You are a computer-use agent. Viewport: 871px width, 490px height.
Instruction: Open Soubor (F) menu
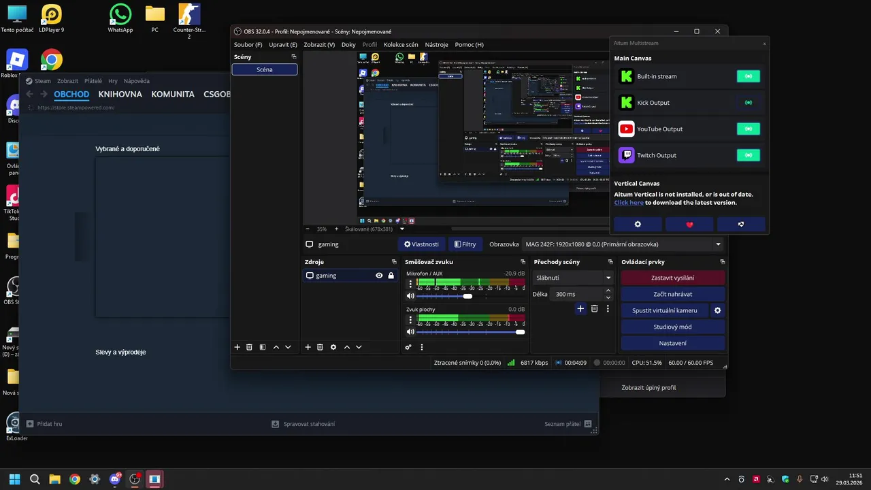pos(248,44)
